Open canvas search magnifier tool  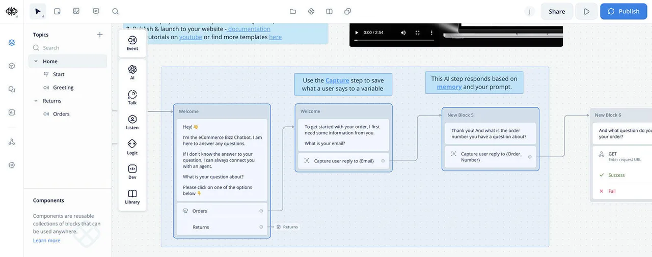115,11
